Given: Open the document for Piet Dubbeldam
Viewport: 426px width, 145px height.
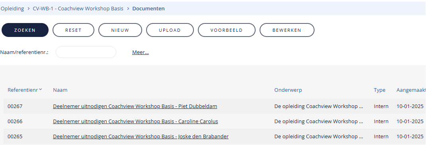Looking at the screenshot, I should pos(135,106).
